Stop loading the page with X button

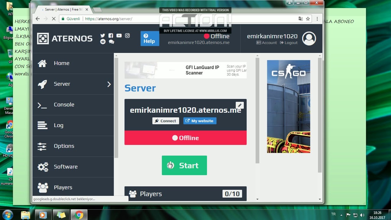(53, 19)
